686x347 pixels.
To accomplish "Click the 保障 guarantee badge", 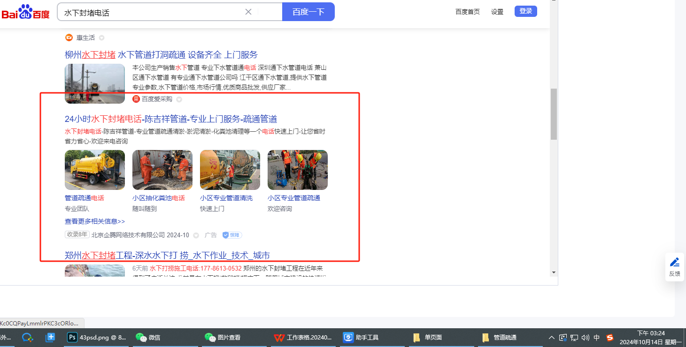I will point(232,235).
